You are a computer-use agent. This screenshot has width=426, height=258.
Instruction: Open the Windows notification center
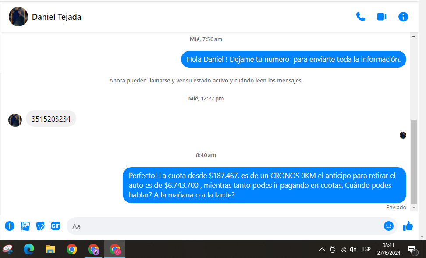(x=412, y=250)
